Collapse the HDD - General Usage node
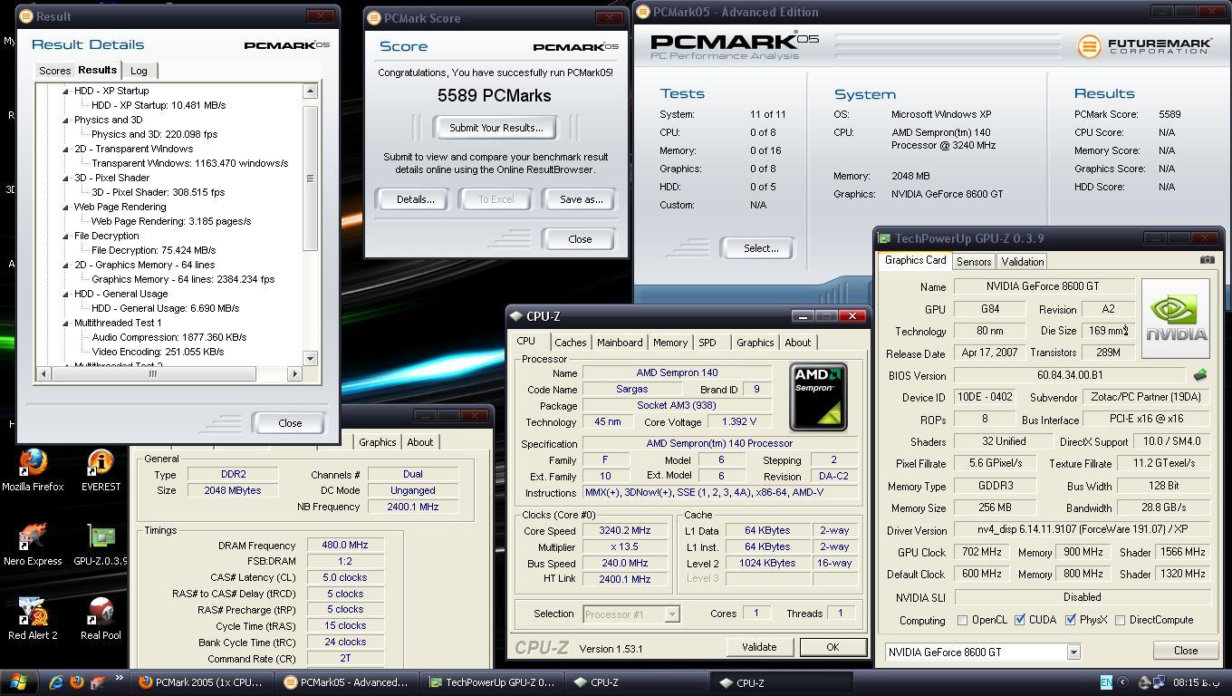Viewport: 1232px width, 696px height. 65,294
